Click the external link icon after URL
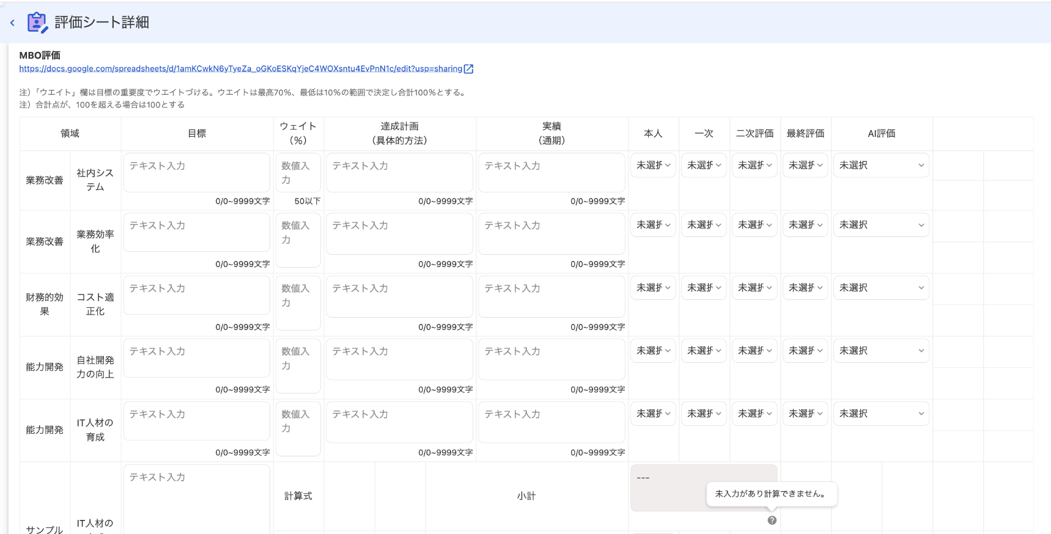Viewport: 1051px width, 534px height. pos(469,69)
